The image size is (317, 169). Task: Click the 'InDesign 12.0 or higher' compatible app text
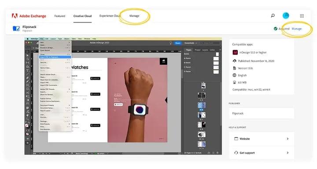pyautogui.click(x=253, y=52)
